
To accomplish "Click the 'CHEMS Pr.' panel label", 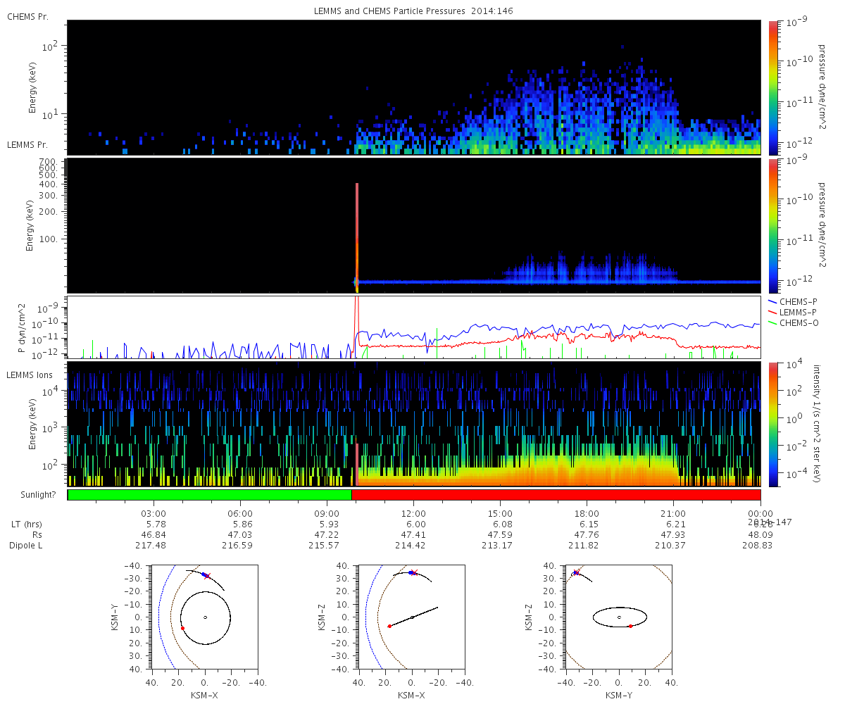I will coord(28,16).
